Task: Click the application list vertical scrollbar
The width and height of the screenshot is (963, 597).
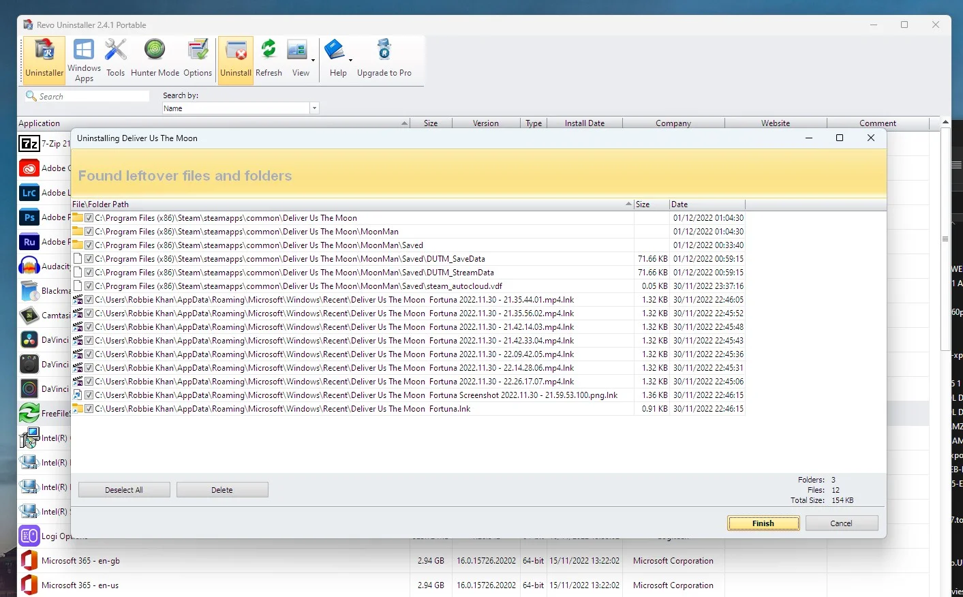Action: tap(945, 239)
